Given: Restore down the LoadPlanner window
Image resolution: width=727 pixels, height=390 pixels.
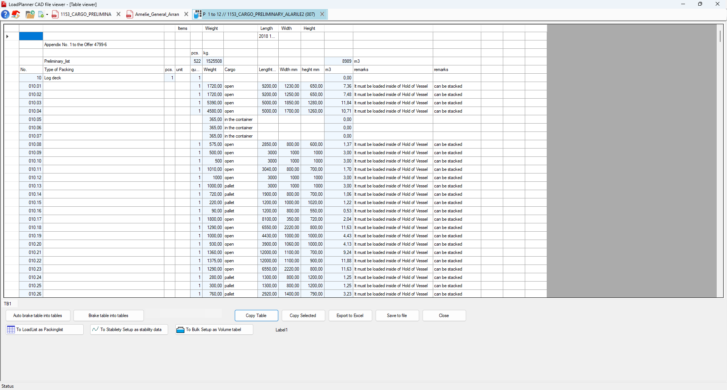Looking at the screenshot, I should (x=700, y=4).
